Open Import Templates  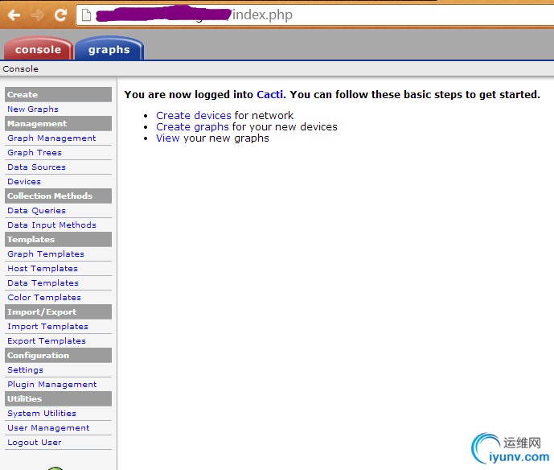(x=47, y=327)
